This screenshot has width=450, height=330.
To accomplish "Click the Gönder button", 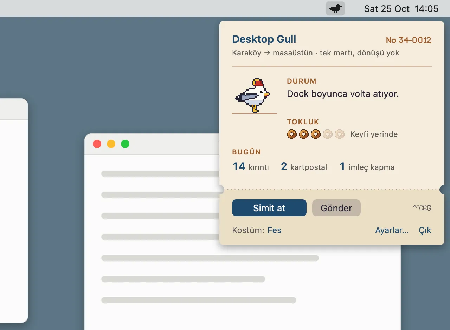I will (x=336, y=208).
